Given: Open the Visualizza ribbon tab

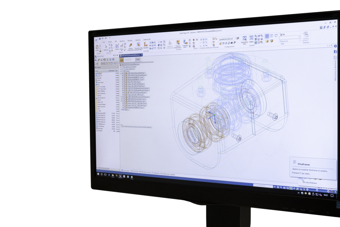Looking at the screenshot, I should [138, 40].
